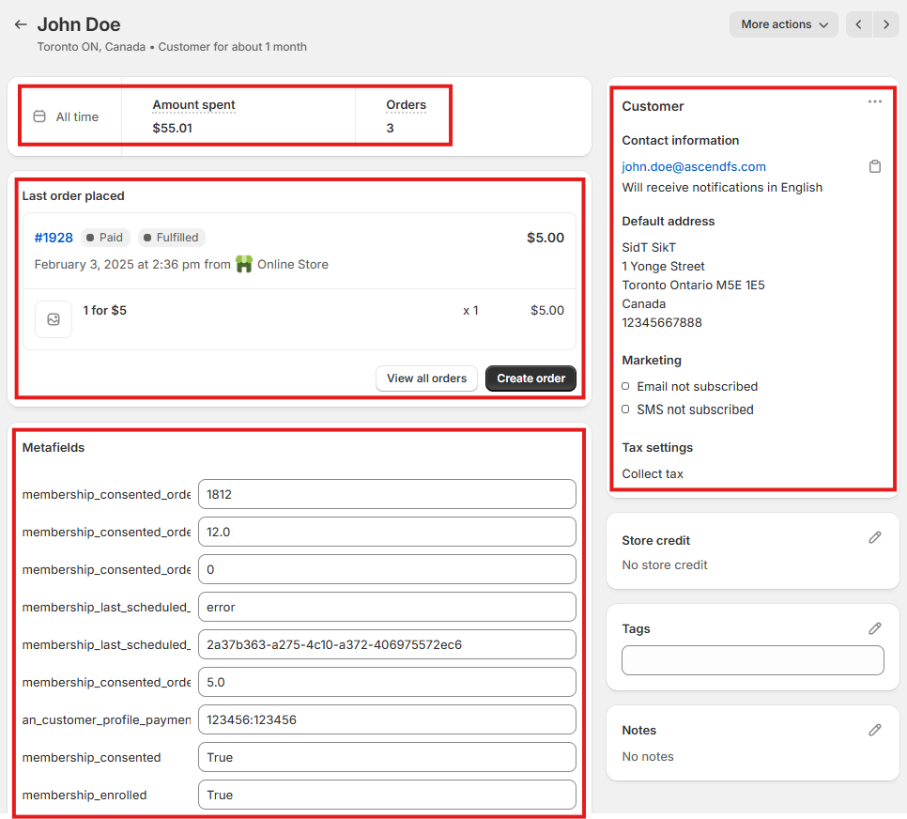The height and width of the screenshot is (819, 907).
Task: Click the product image placeholder for 1 for $5
Action: point(54,319)
